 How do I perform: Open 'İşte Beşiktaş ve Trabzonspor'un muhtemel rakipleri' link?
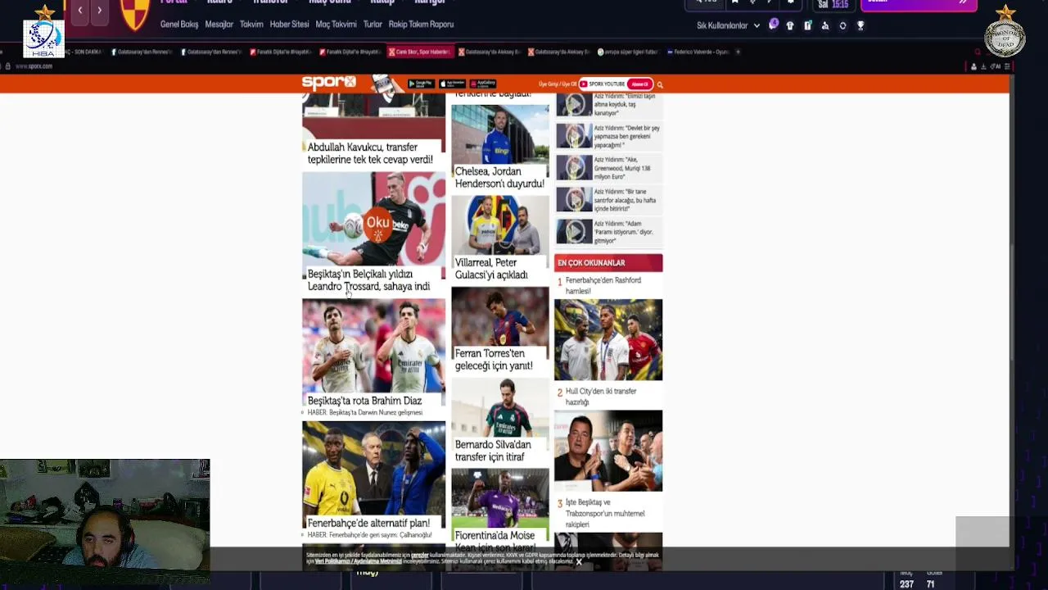605,513
